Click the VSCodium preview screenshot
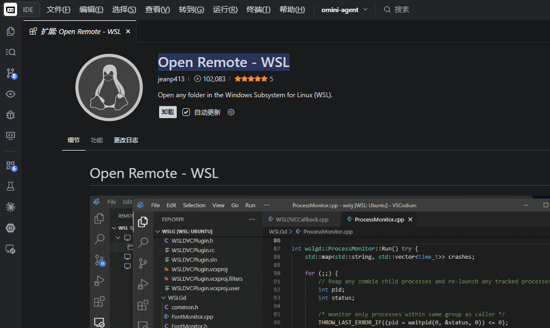550x328 pixels. (320, 262)
